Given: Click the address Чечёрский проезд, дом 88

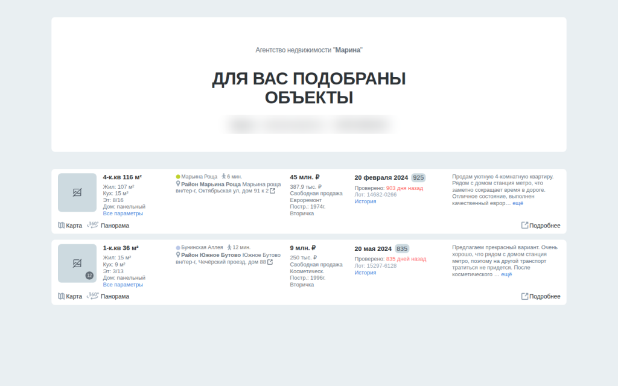Looking at the screenshot, I should (x=232, y=262).
